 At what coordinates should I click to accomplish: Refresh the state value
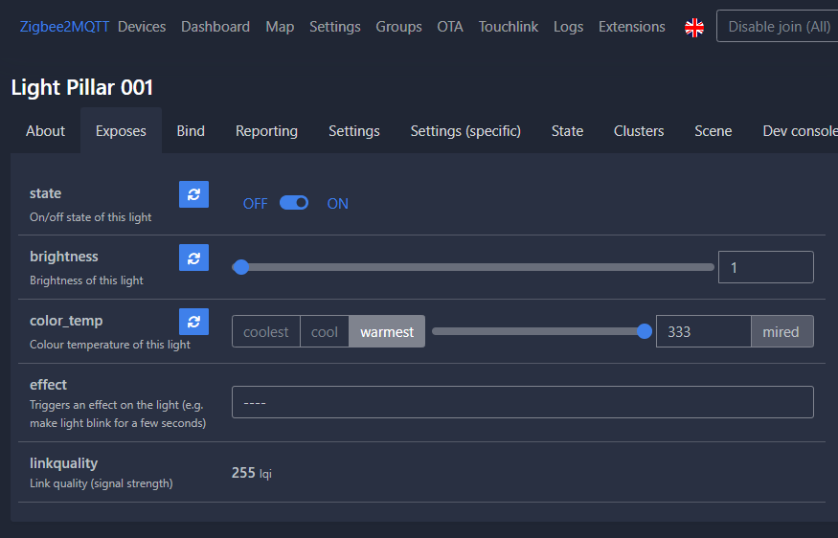point(193,194)
